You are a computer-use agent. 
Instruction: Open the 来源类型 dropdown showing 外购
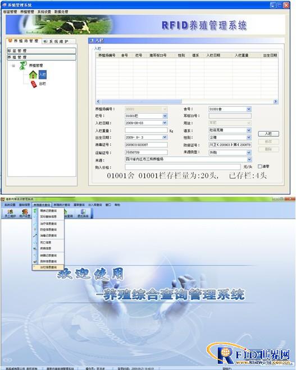point(248,152)
